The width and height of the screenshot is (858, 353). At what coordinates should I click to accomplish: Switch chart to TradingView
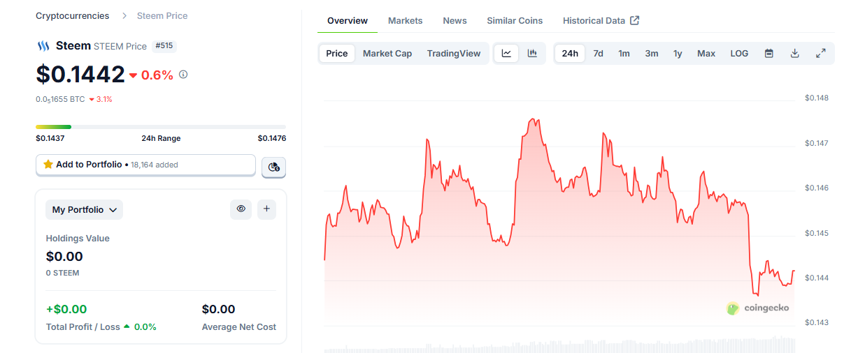click(454, 53)
